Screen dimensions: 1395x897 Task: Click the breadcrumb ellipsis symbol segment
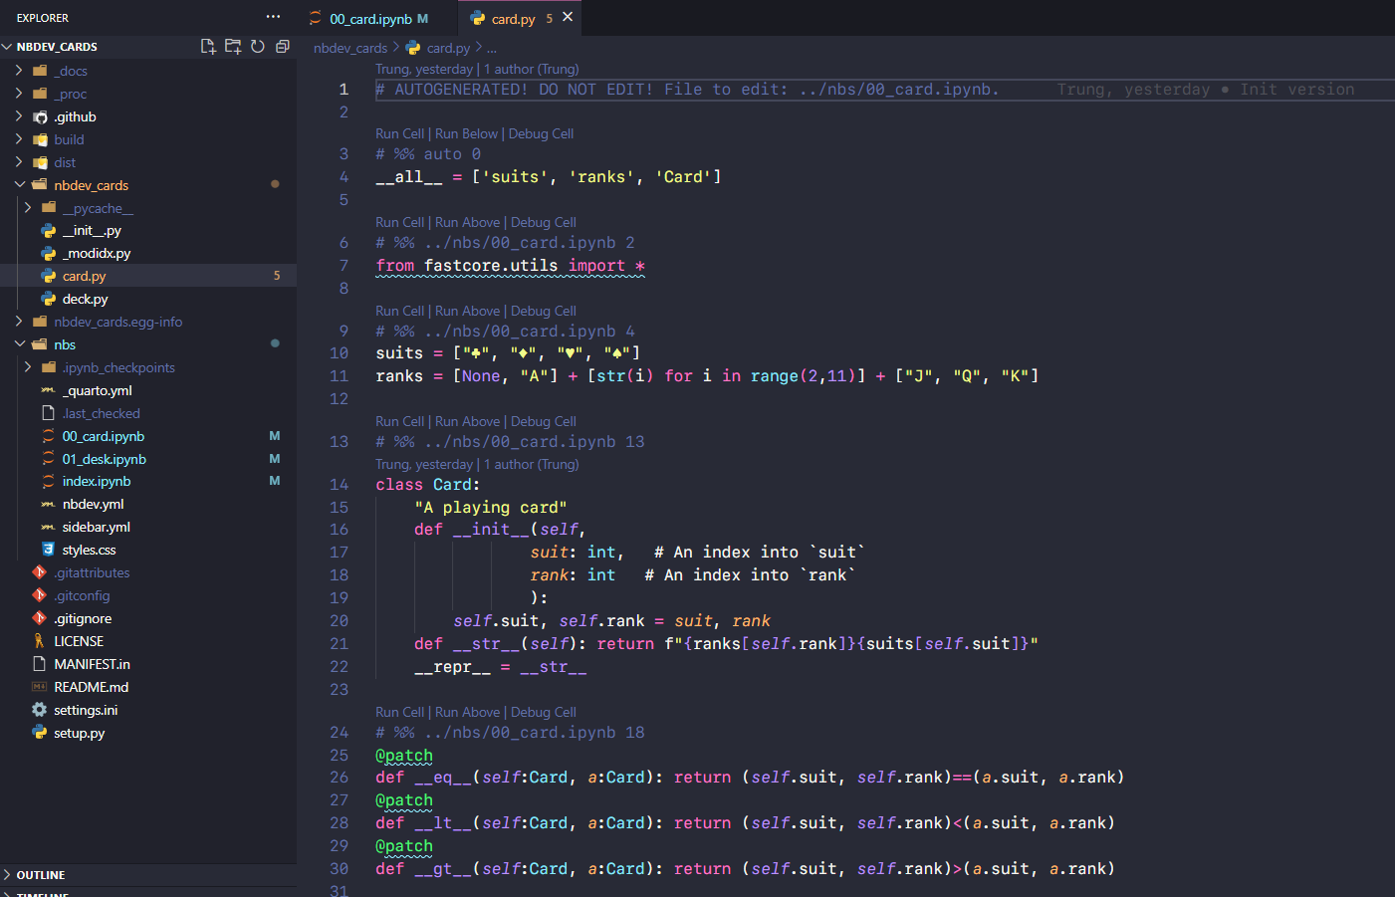pyautogui.click(x=491, y=48)
